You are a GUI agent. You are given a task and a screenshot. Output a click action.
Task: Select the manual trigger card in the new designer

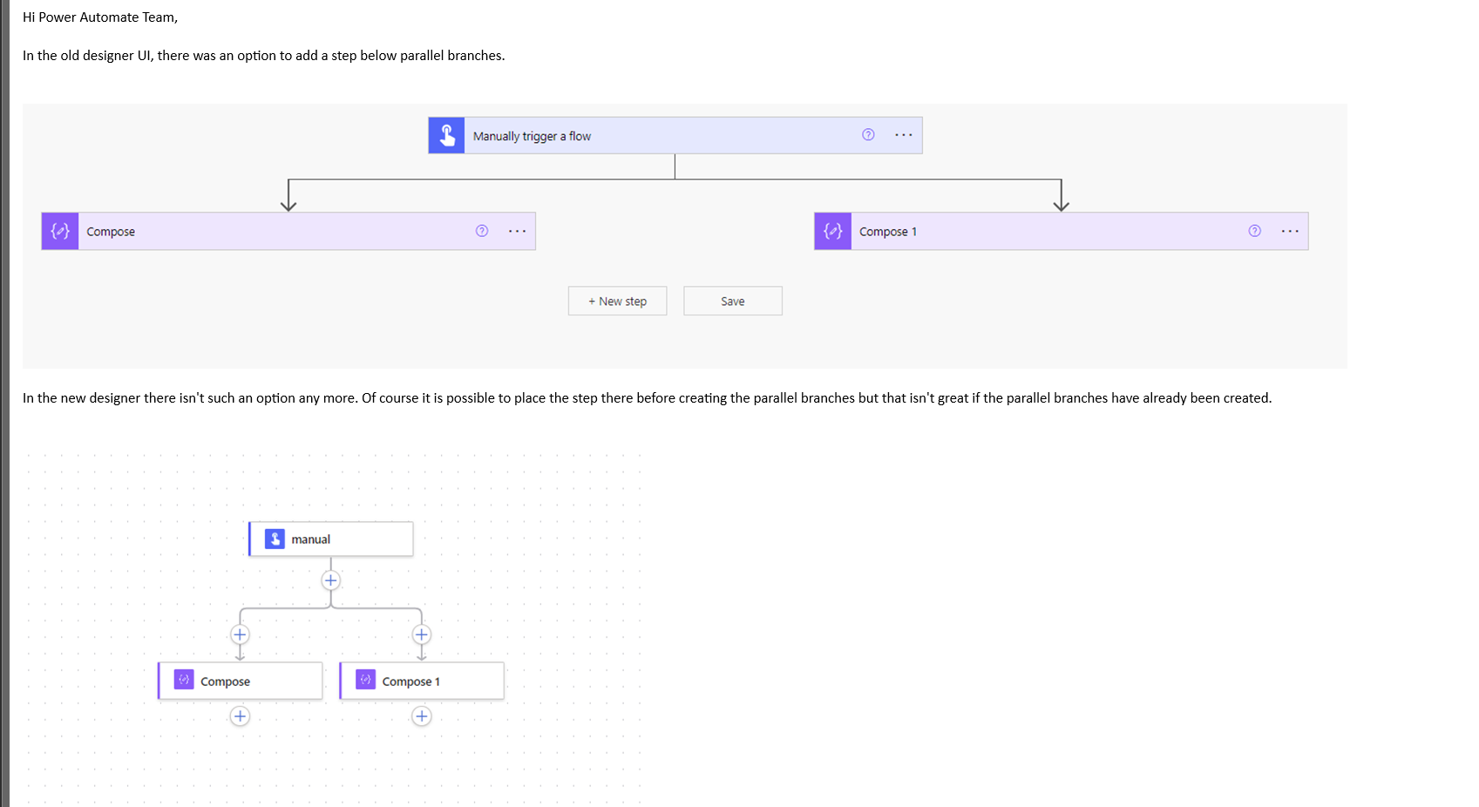tap(330, 539)
